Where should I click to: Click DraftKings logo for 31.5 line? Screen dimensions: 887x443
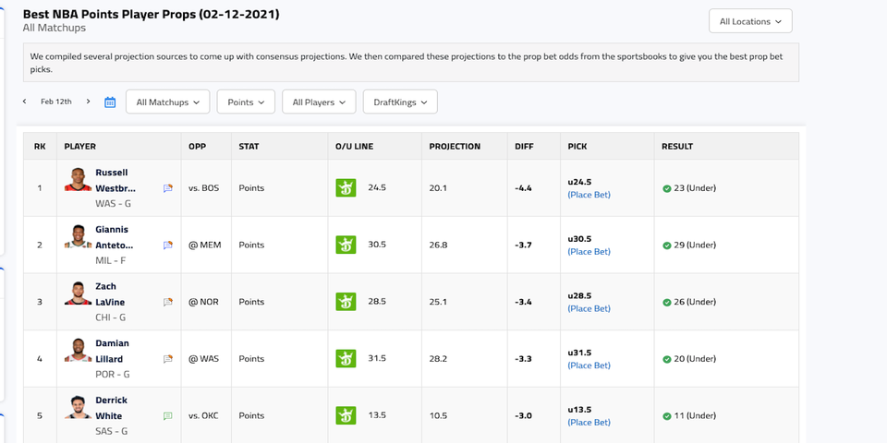click(x=346, y=359)
